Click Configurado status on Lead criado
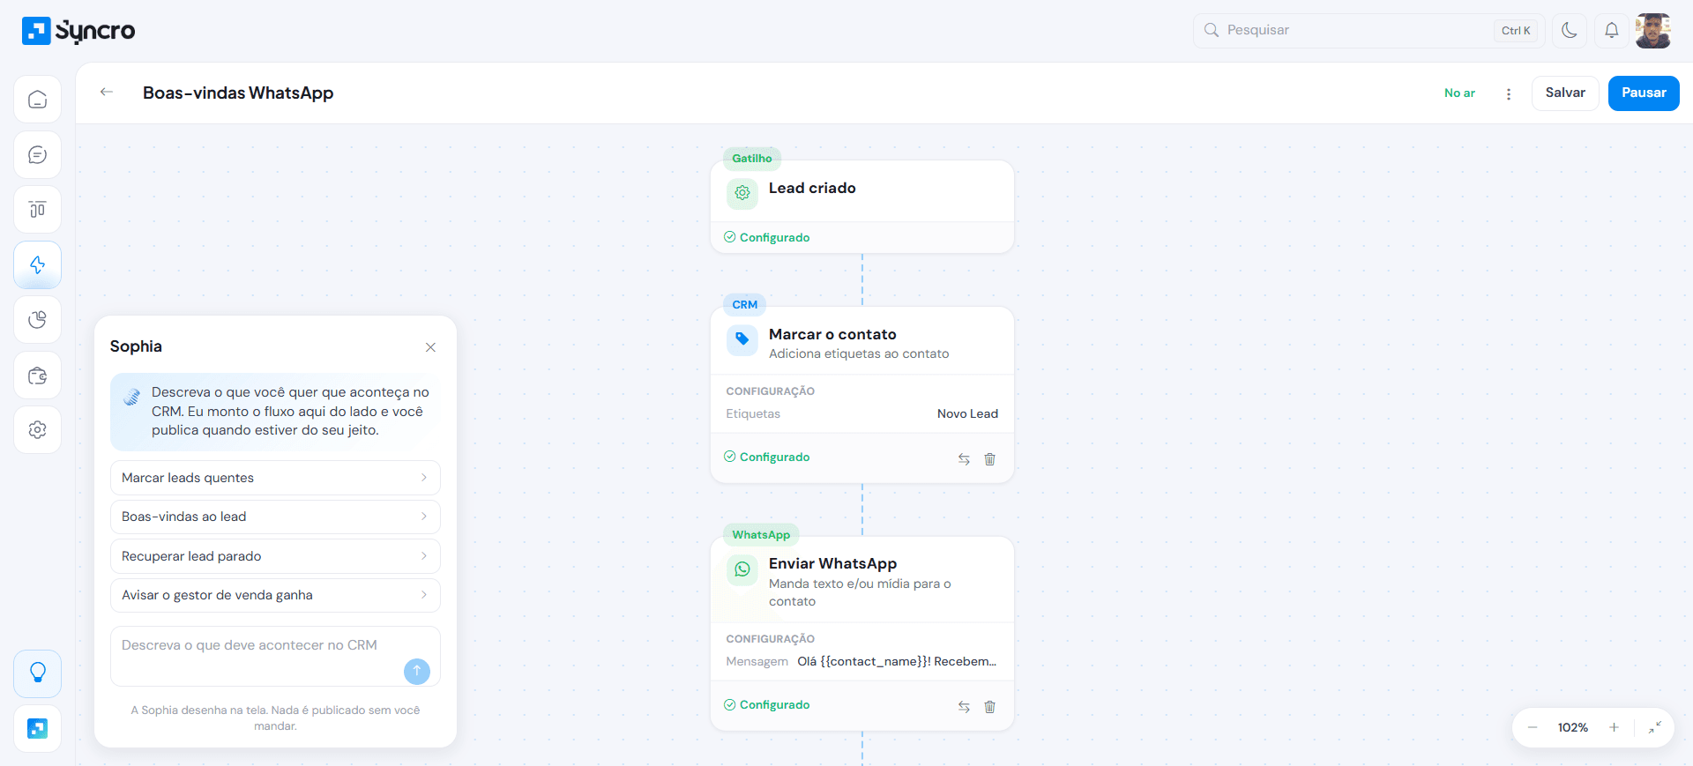Screen dimensions: 1693x766 pos(766,238)
